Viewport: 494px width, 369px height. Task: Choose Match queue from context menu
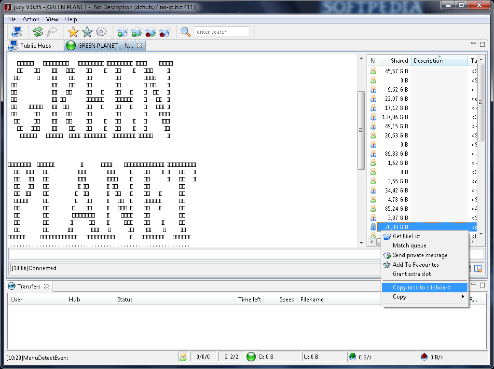point(425,246)
